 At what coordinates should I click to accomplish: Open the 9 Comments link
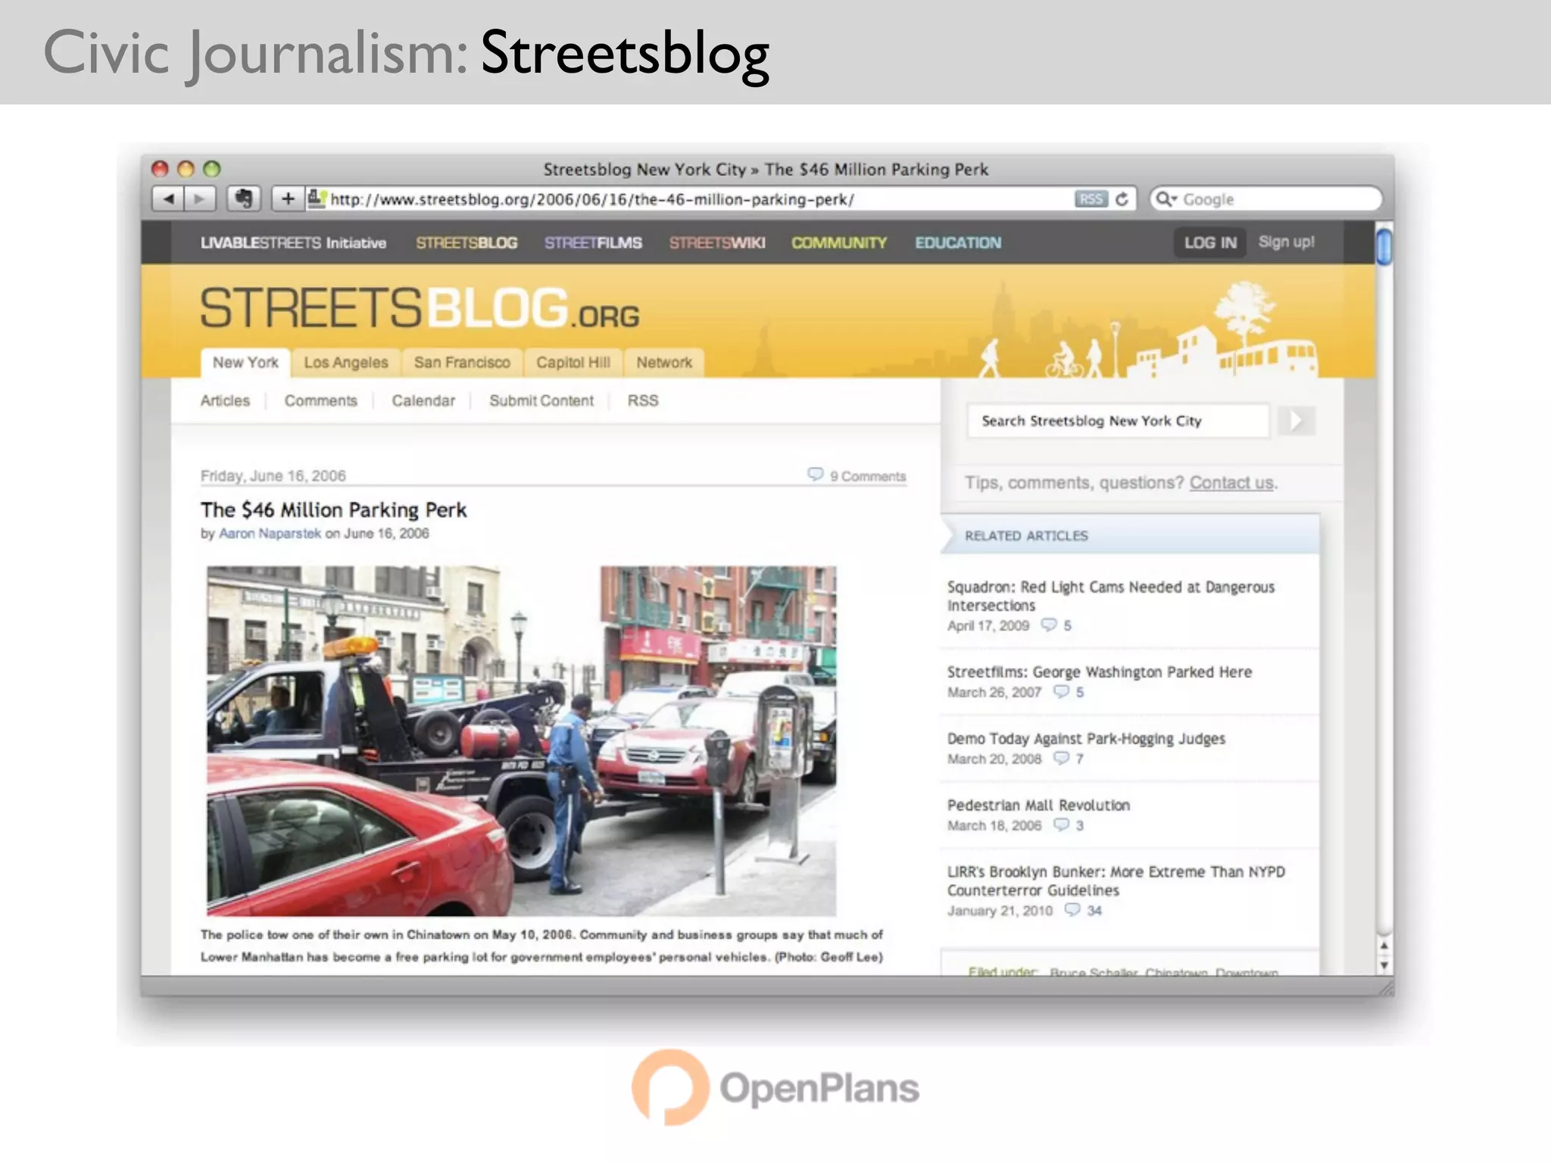point(867,476)
